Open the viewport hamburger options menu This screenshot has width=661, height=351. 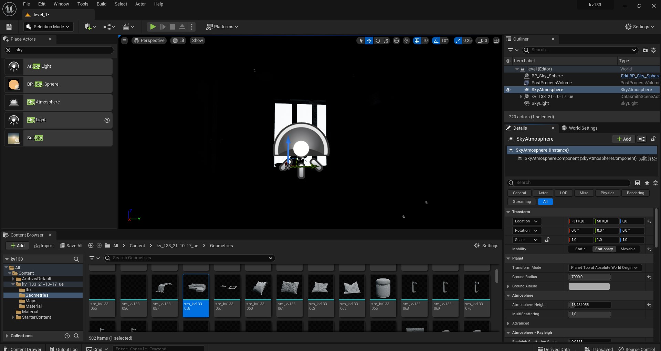(125, 41)
